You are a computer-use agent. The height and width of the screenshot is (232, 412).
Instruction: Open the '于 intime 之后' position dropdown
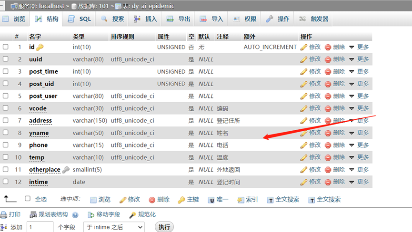114,227
